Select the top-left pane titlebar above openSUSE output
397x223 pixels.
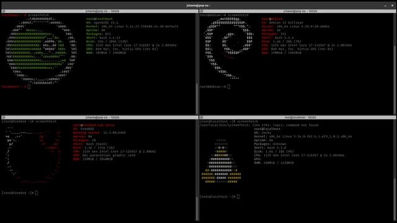point(99,11)
